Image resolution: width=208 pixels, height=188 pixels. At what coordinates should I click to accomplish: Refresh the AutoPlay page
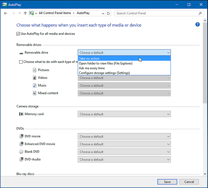pyautogui.click(x=108, y=13)
